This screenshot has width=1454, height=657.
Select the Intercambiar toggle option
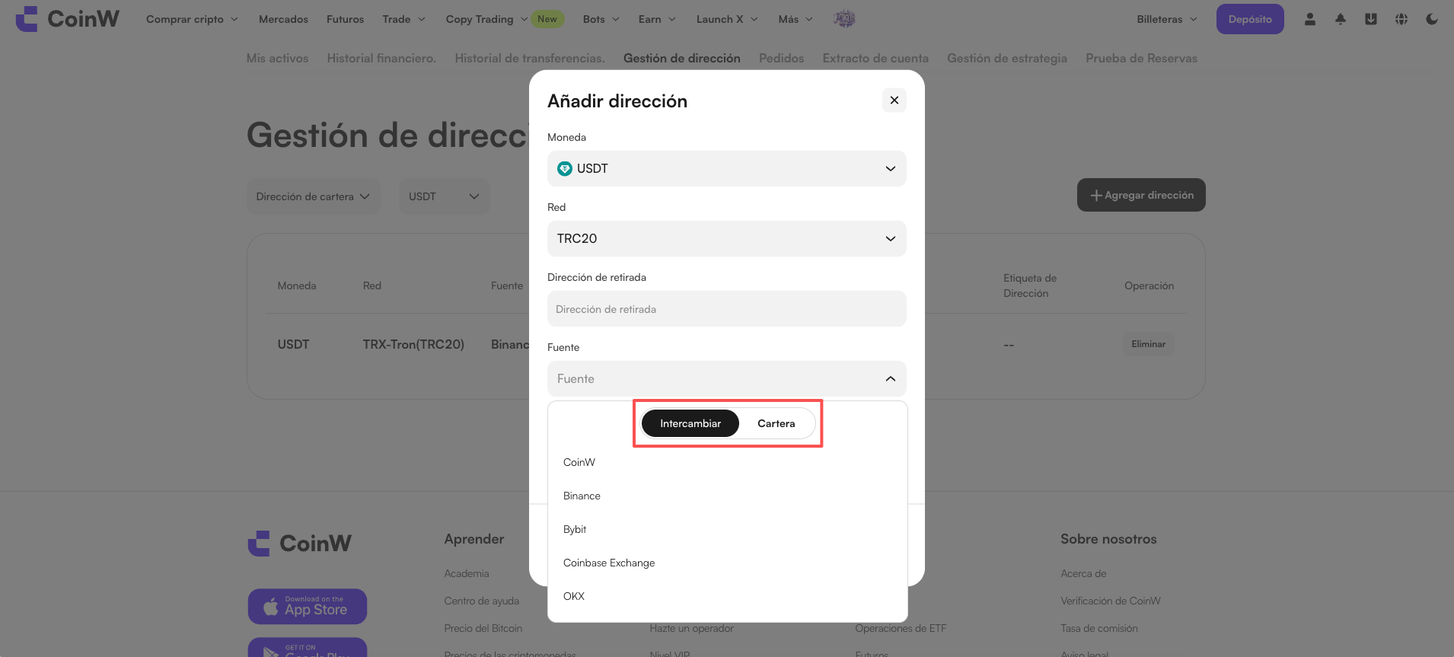[690, 423]
